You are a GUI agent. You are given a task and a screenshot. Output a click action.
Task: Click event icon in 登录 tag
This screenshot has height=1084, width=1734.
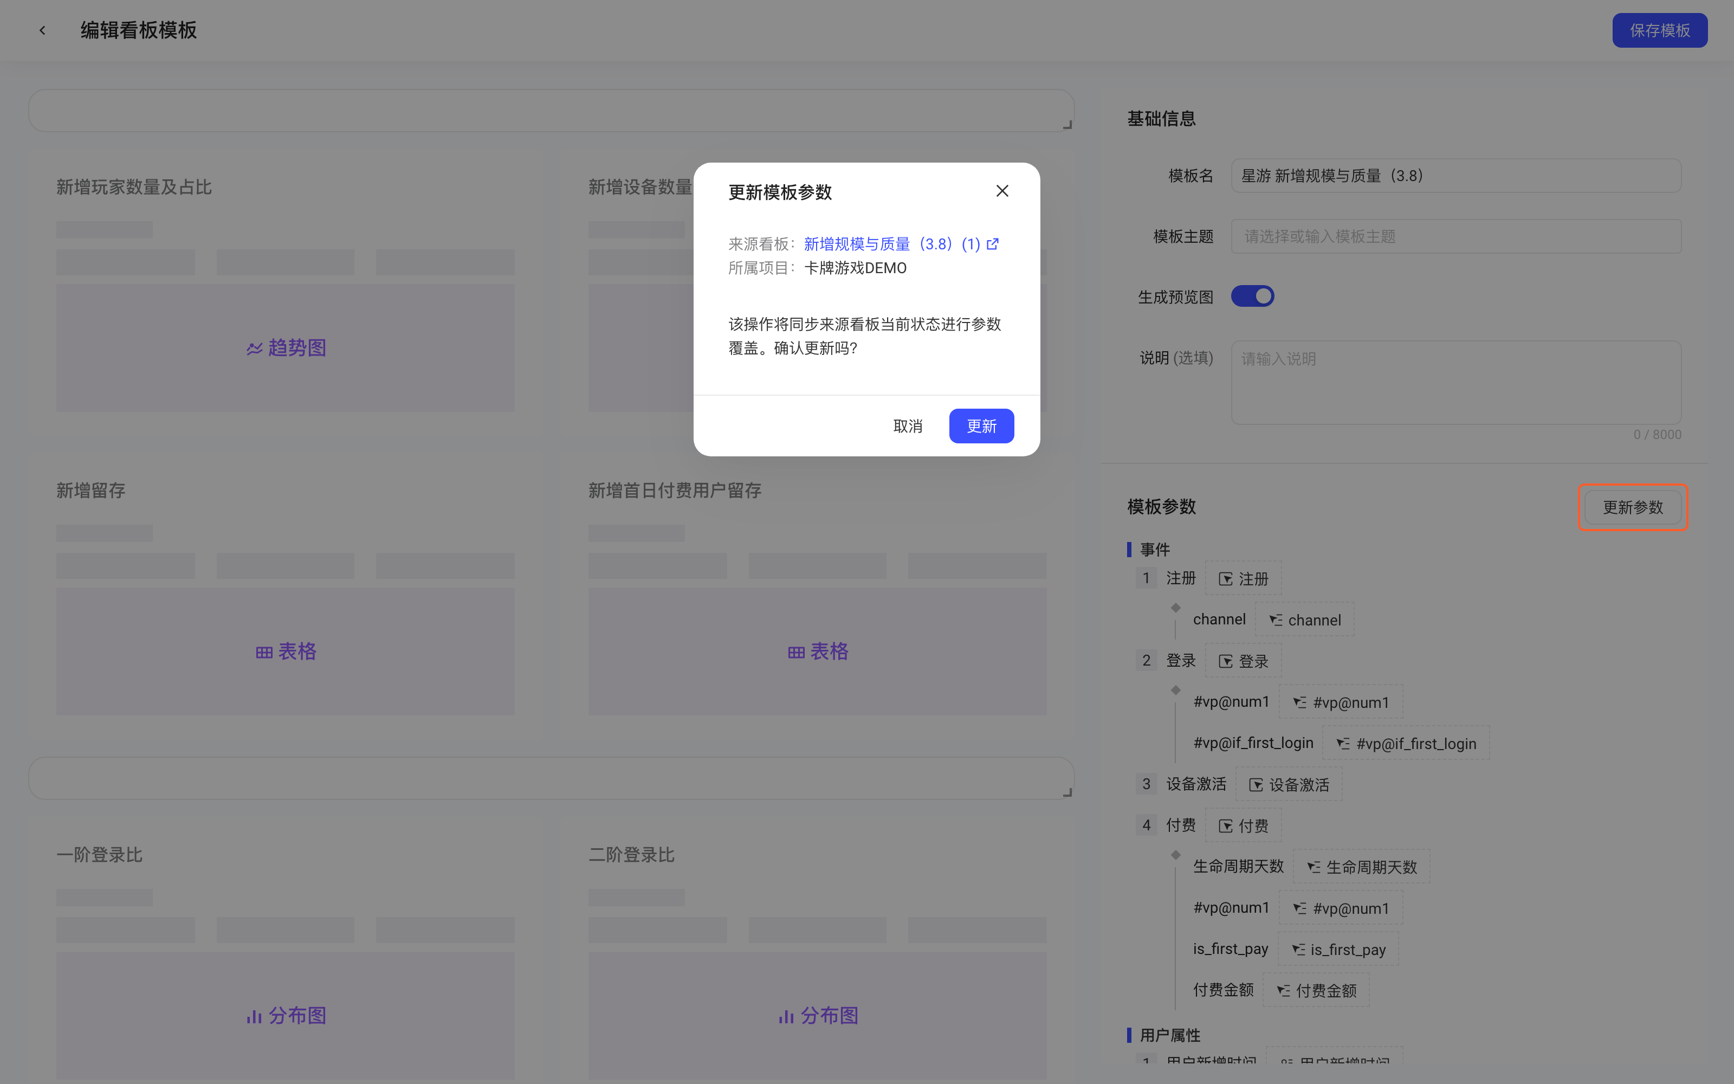click(1225, 662)
